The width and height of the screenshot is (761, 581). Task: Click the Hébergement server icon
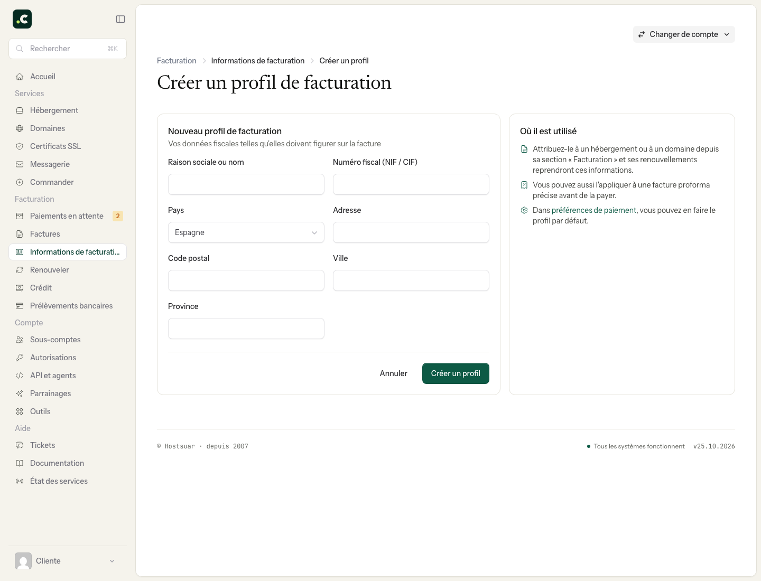click(20, 110)
